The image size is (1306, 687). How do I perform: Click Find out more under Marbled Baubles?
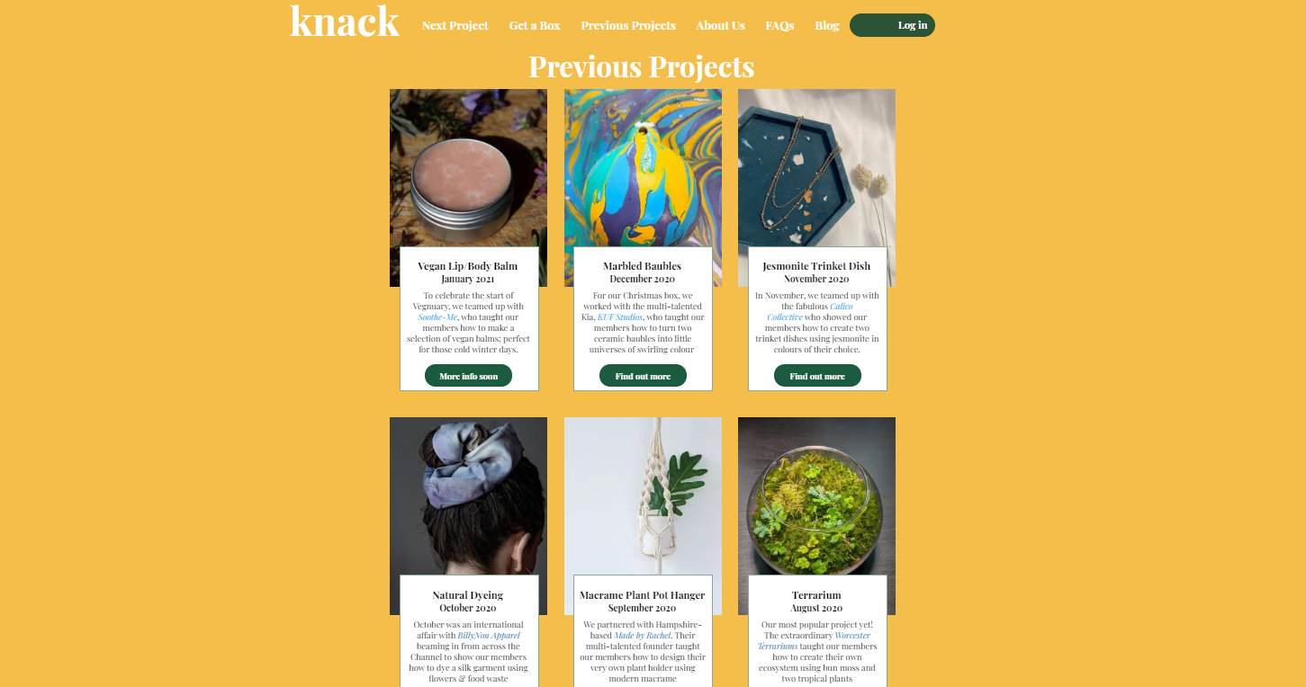[x=643, y=376]
